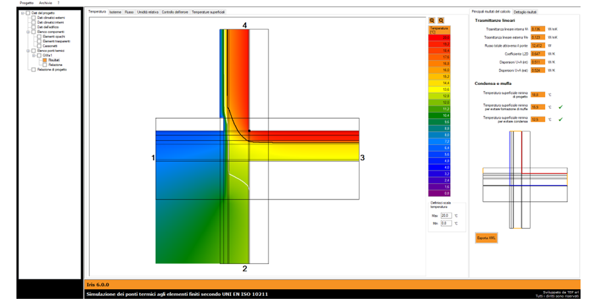This screenshot has width=597, height=299.
Task: Click the Esporta XML button
Action: point(486,238)
